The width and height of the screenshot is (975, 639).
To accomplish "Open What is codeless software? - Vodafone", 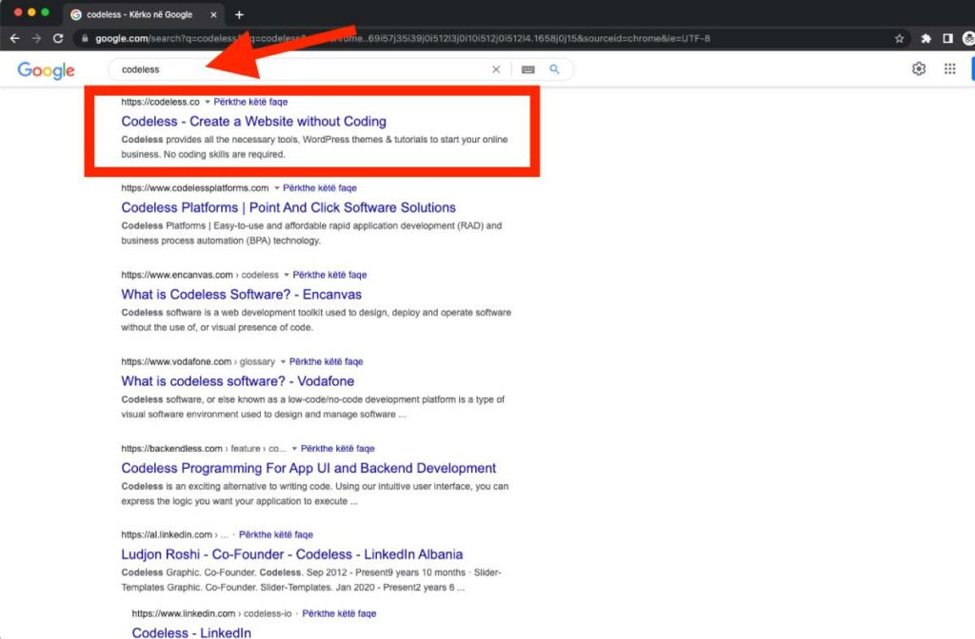I will [x=237, y=381].
